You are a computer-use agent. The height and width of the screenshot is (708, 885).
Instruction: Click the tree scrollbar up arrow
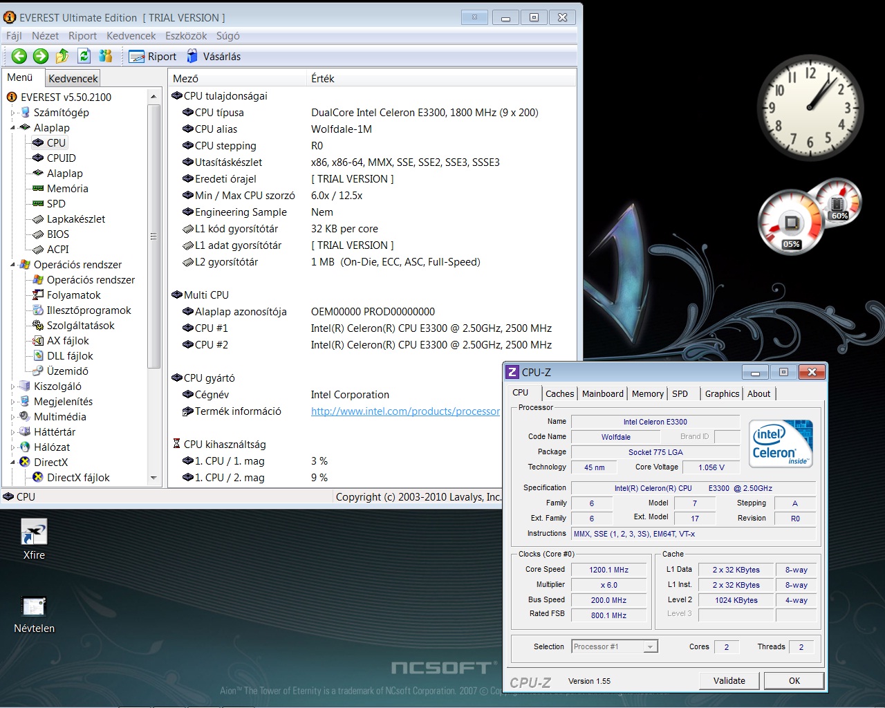click(153, 97)
